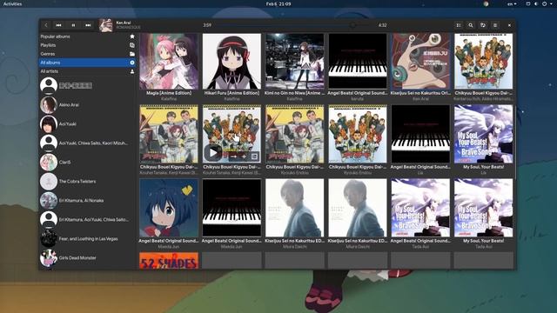Click the star icon beside Popular albums
This screenshot has width=557, height=313.
[x=132, y=37]
